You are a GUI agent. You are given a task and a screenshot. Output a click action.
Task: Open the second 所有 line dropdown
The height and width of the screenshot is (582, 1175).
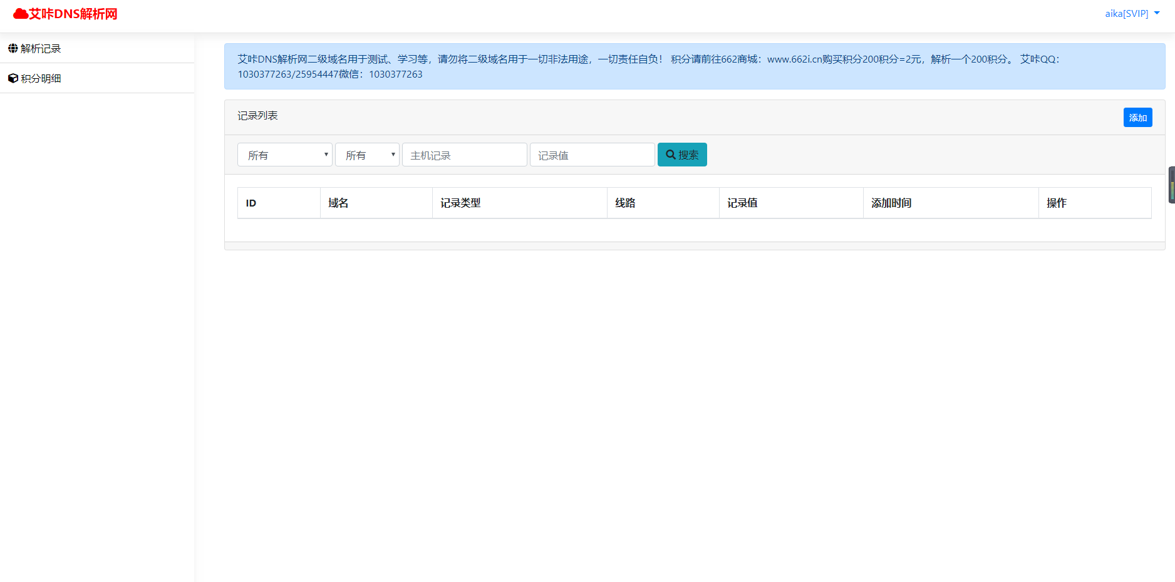tap(367, 155)
